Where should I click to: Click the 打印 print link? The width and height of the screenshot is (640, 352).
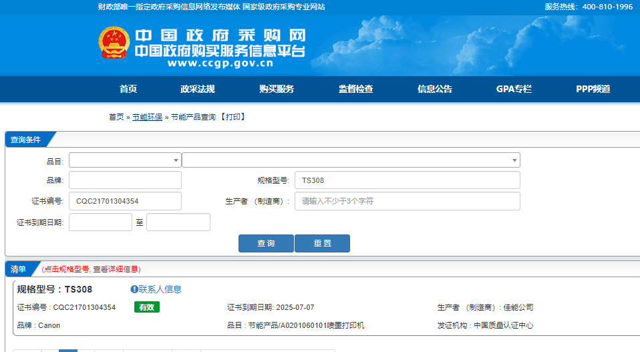[233, 117]
